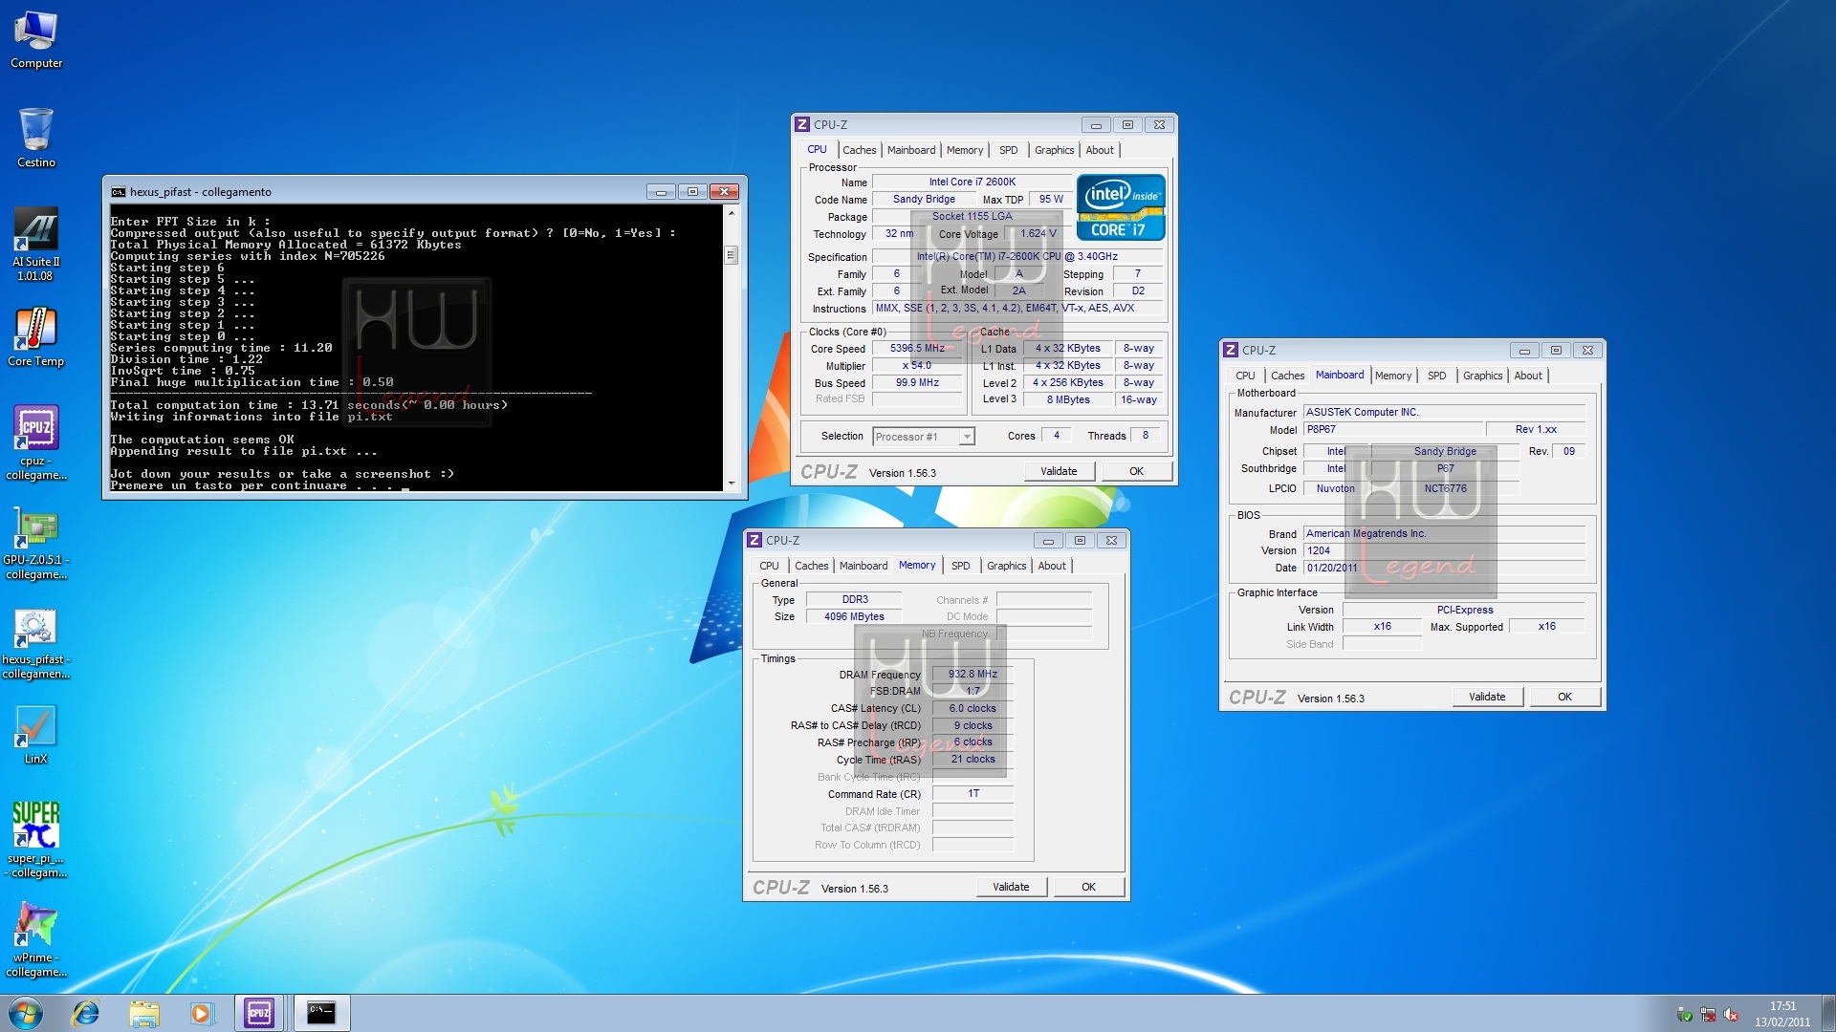
Task: Open the Processor #1 selection dropdown
Action: [x=924, y=437]
